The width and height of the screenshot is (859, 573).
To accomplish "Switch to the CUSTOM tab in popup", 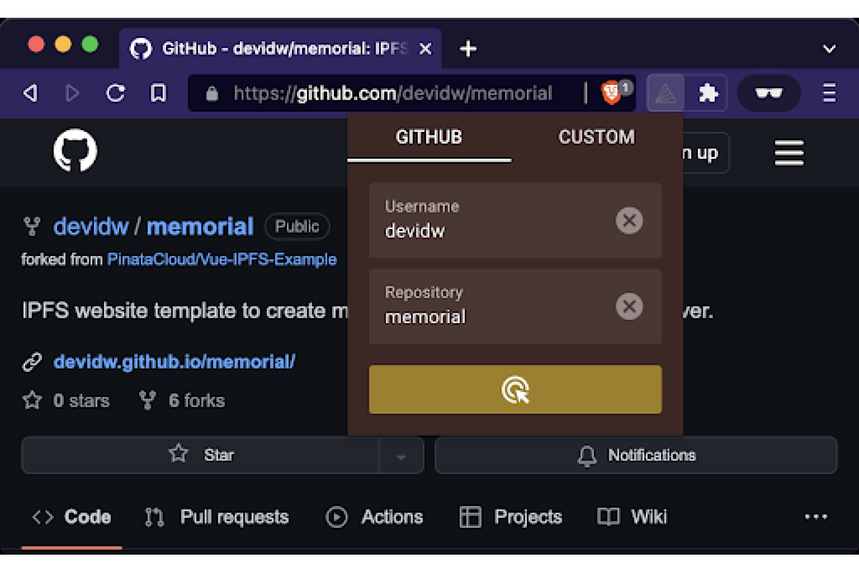I will point(596,138).
